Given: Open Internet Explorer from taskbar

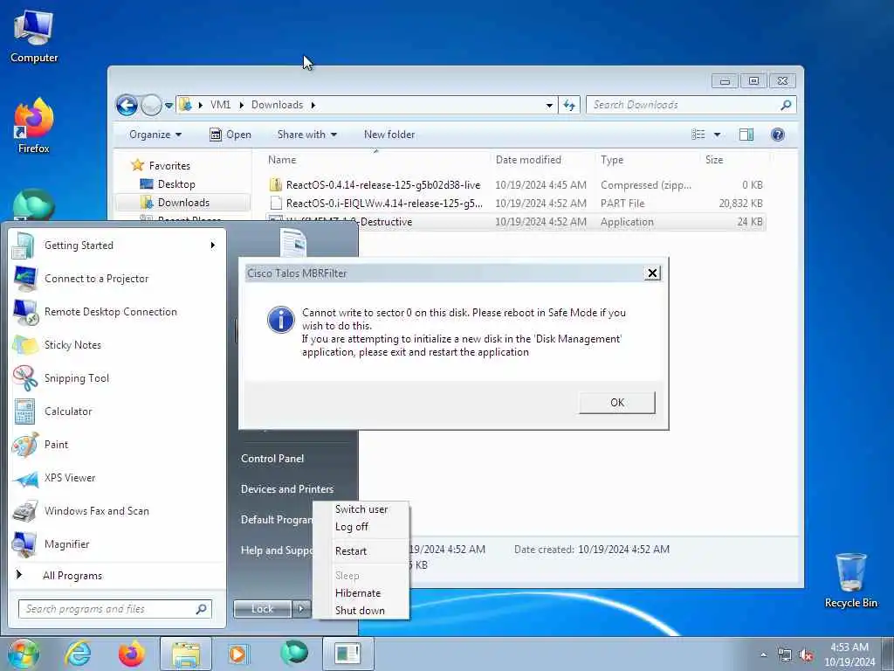Looking at the screenshot, I should tap(78, 654).
